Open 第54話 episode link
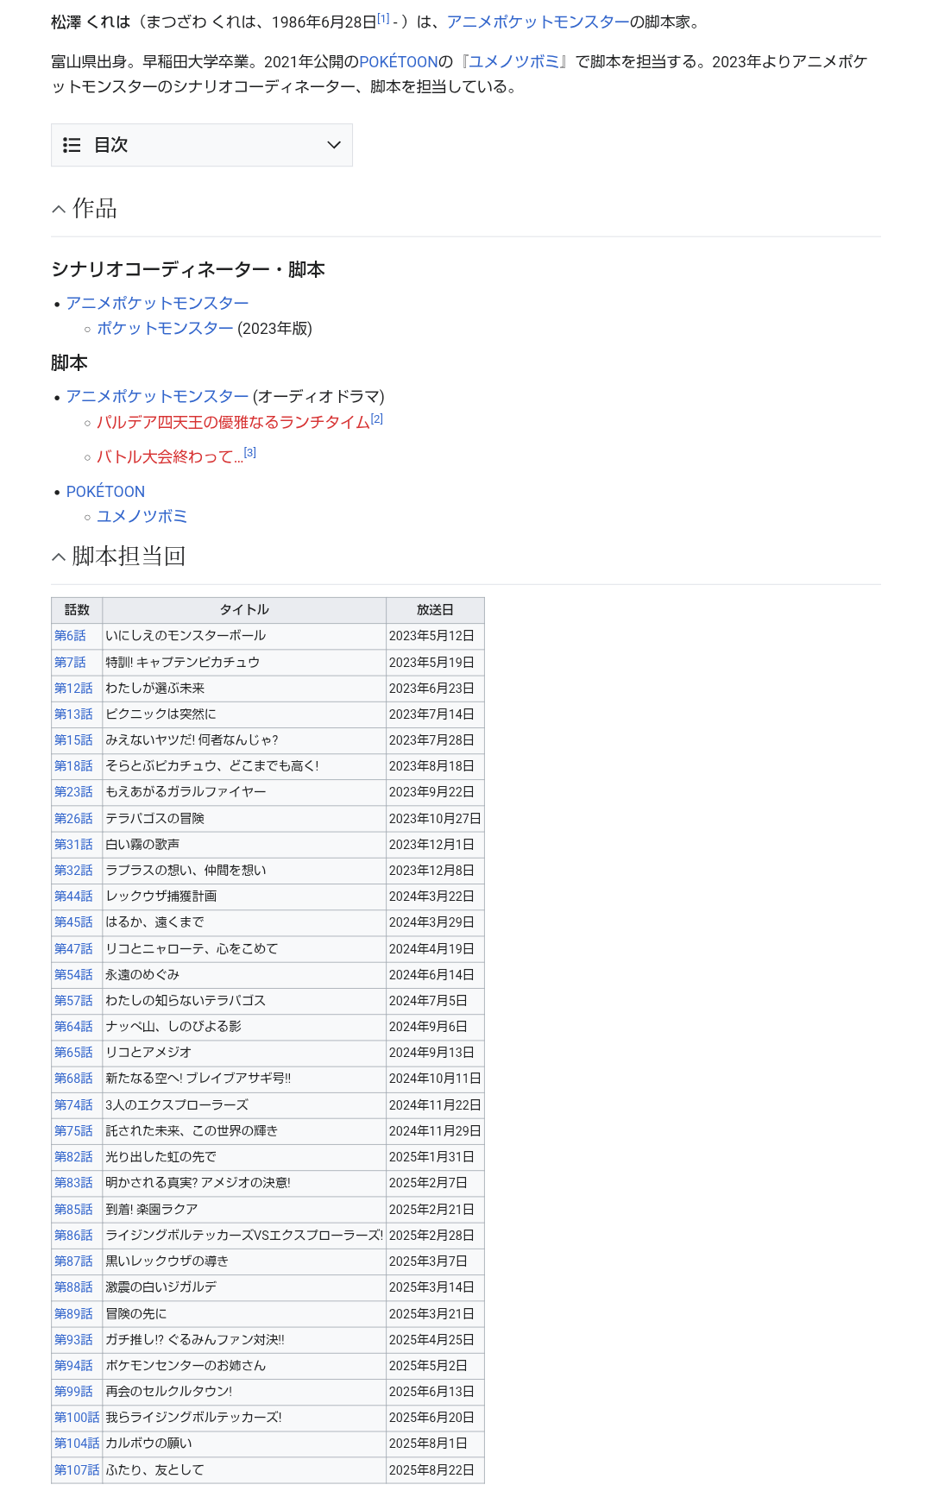Viewport: 932px width, 1491px height. click(x=73, y=975)
